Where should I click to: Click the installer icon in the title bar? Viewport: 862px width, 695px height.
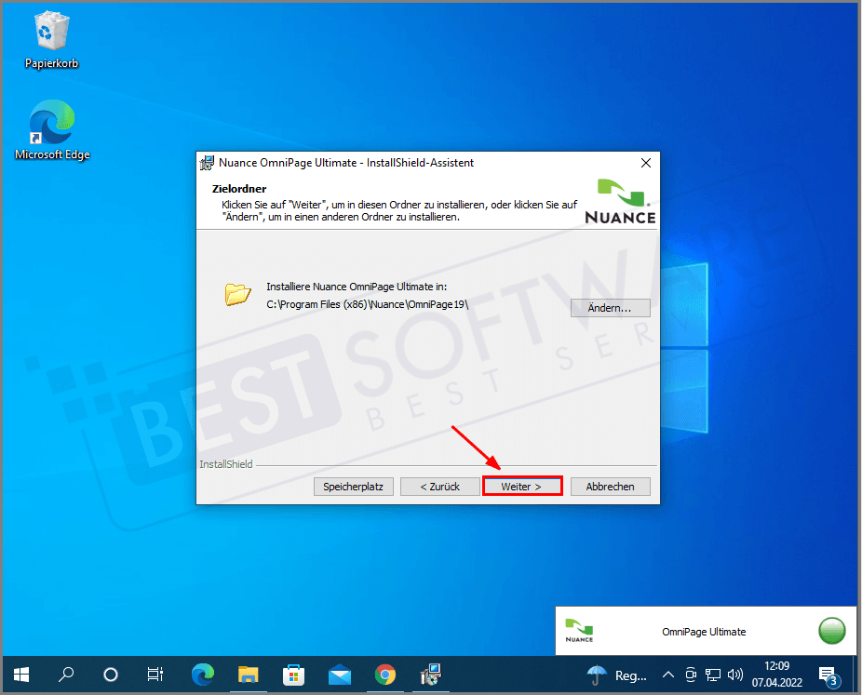tap(207, 162)
